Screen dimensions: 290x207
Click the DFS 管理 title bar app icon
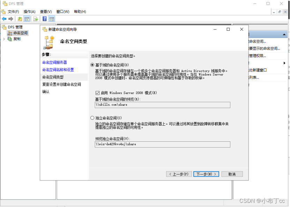pyautogui.click(x=5, y=3)
